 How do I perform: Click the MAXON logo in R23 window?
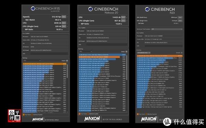pos(149,119)
